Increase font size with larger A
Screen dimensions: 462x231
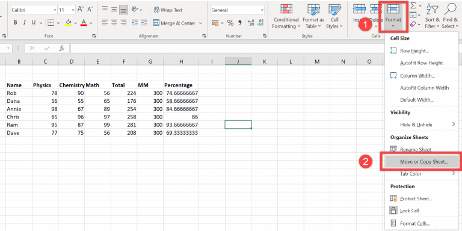(81, 10)
